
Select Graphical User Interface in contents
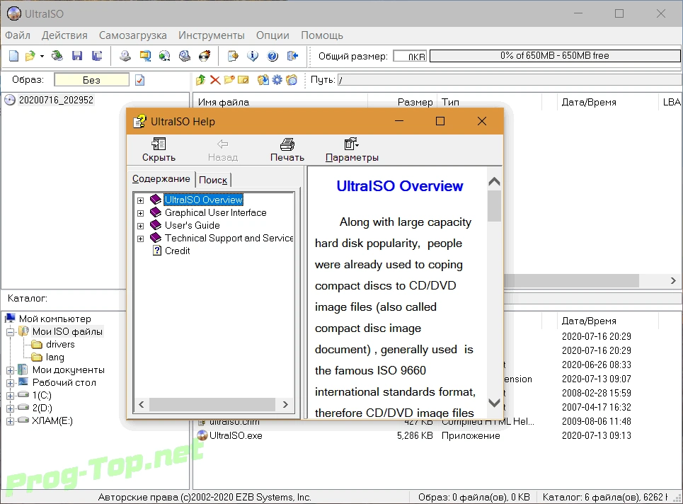(x=216, y=212)
